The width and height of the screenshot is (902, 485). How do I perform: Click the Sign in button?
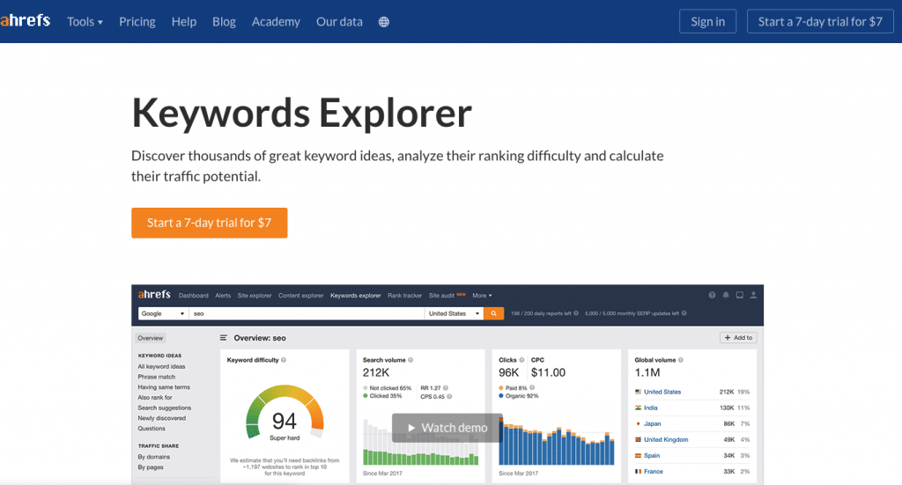[707, 21]
